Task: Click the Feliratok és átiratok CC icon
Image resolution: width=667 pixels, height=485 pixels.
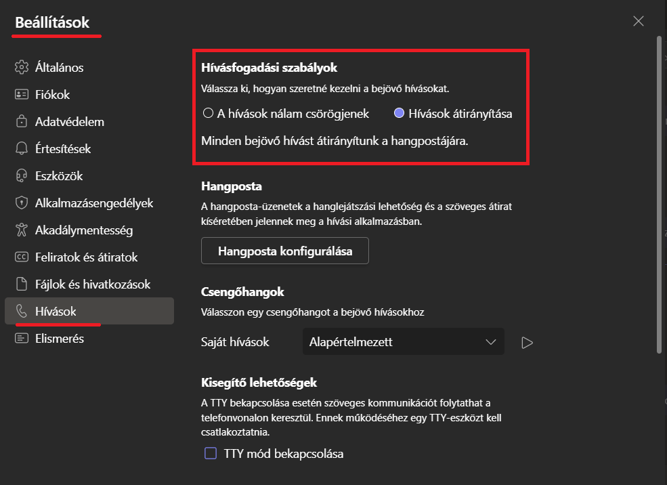Action: (x=22, y=257)
